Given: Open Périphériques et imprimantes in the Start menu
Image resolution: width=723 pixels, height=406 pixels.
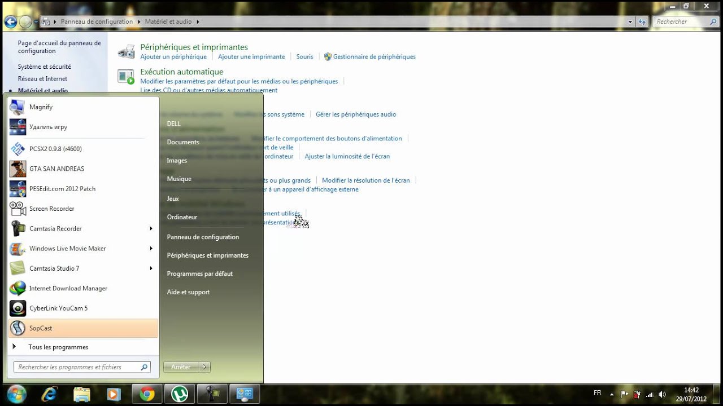Looking at the screenshot, I should 207,255.
